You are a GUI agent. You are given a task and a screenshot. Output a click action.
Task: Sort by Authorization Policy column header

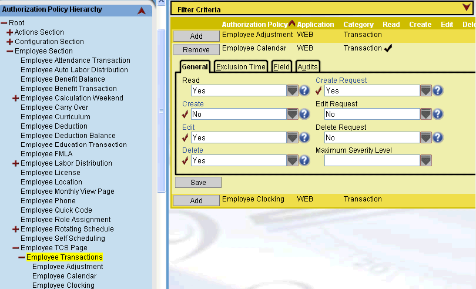coord(254,25)
